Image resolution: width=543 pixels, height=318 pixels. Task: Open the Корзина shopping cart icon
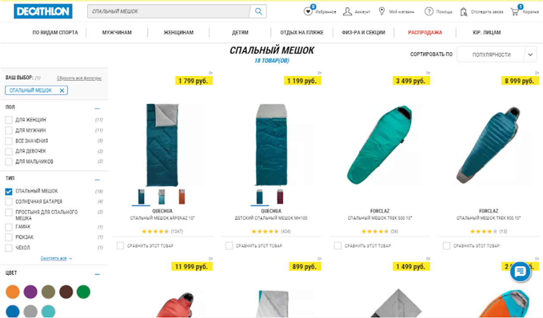tap(515, 12)
